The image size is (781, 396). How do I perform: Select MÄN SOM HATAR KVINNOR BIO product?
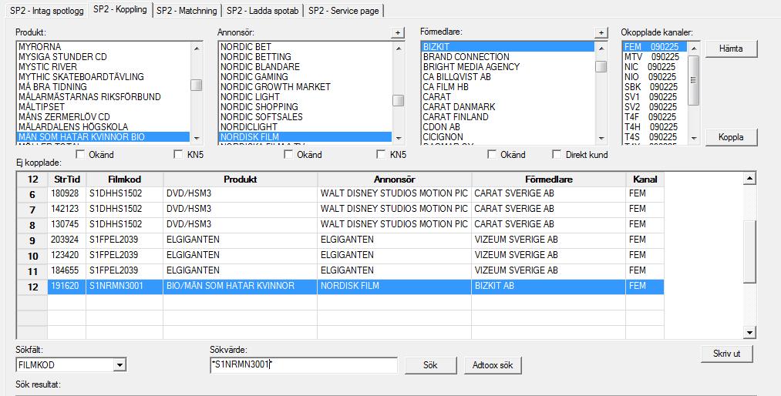(103, 137)
